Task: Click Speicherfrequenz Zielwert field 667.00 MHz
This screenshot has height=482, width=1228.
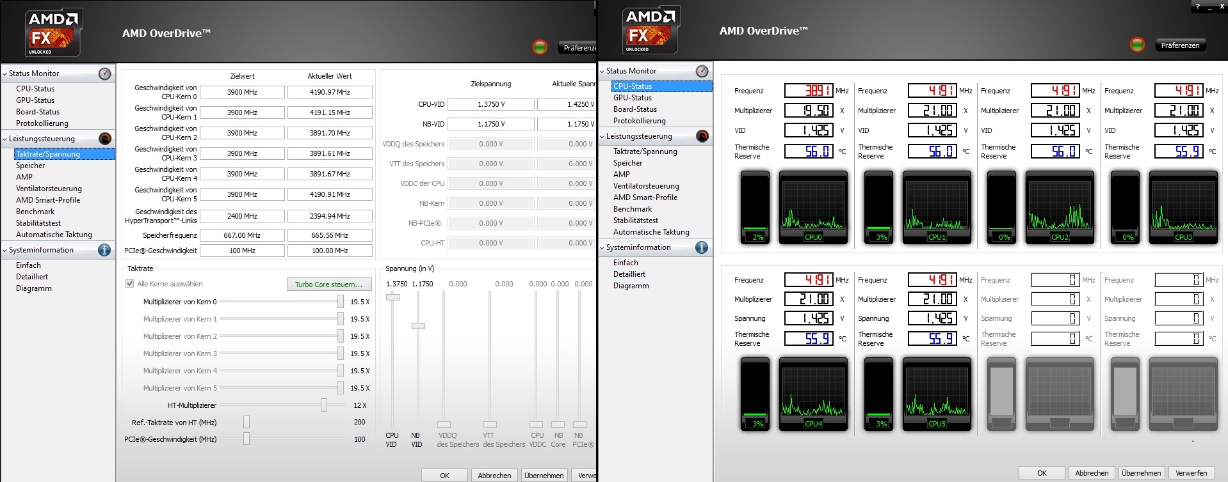Action: [242, 235]
